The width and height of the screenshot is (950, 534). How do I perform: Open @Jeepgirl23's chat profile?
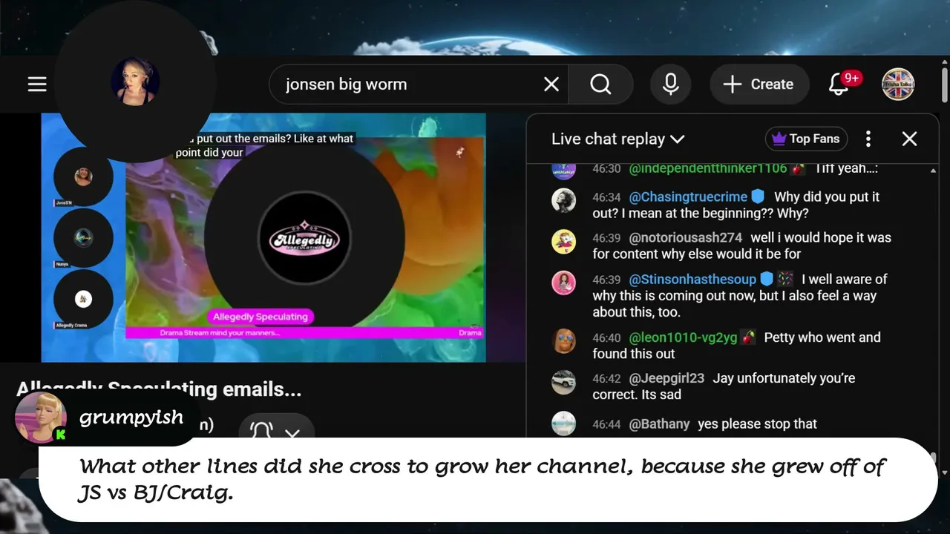point(666,378)
